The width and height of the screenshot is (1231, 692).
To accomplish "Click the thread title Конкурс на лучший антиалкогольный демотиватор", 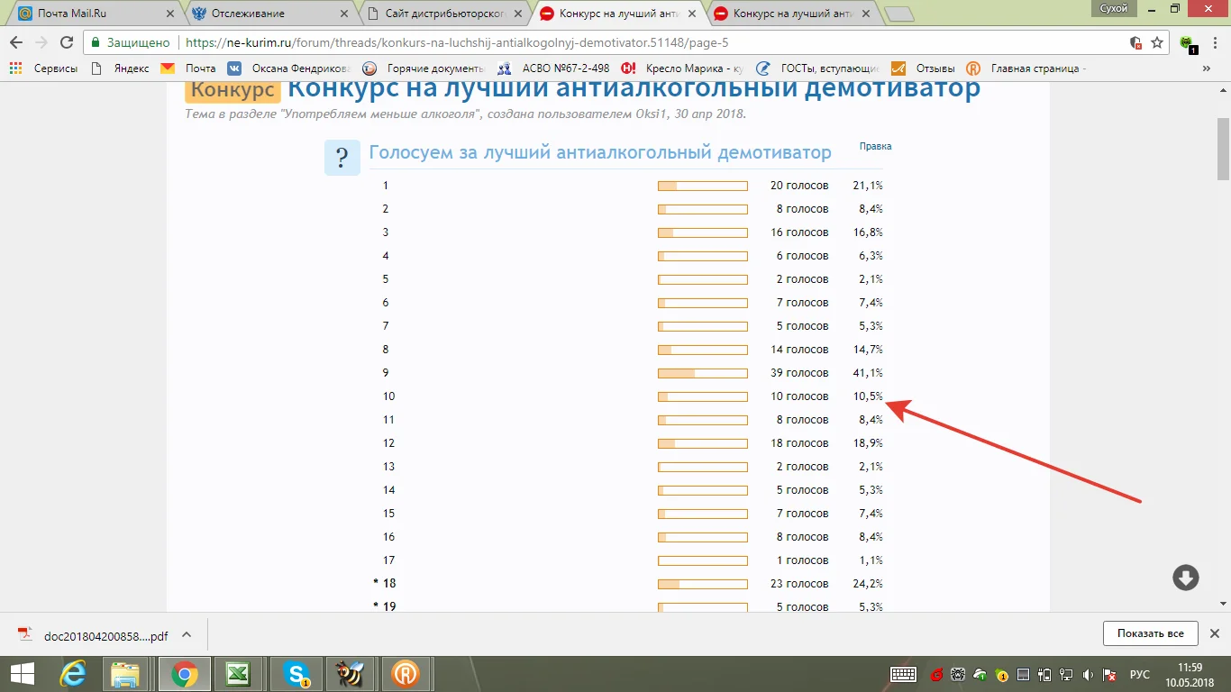I will click(x=634, y=89).
